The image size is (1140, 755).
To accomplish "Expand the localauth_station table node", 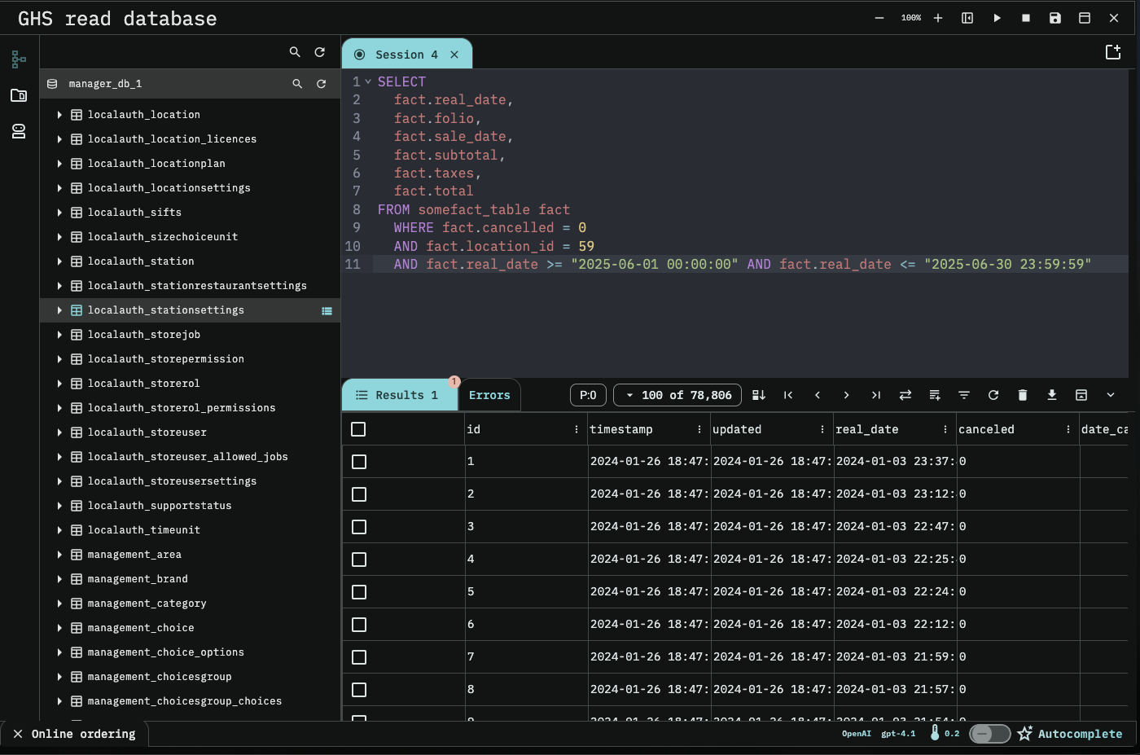I will (59, 261).
